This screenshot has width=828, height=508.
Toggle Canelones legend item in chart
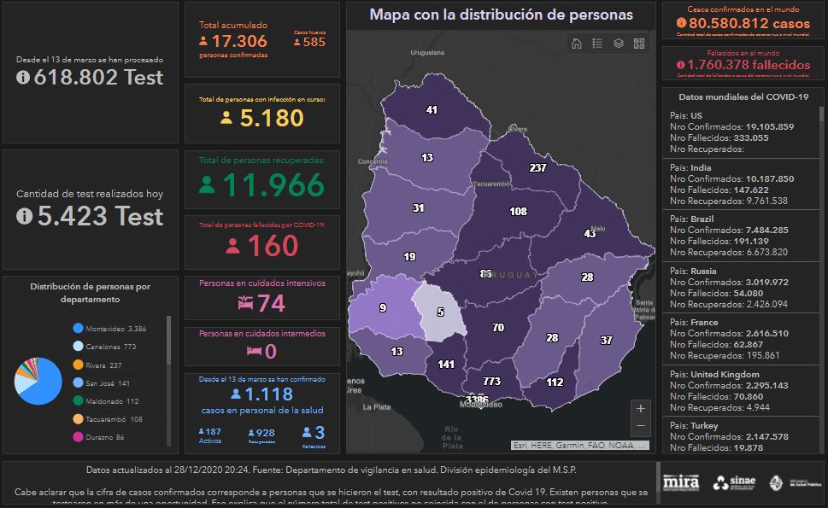pyautogui.click(x=109, y=346)
